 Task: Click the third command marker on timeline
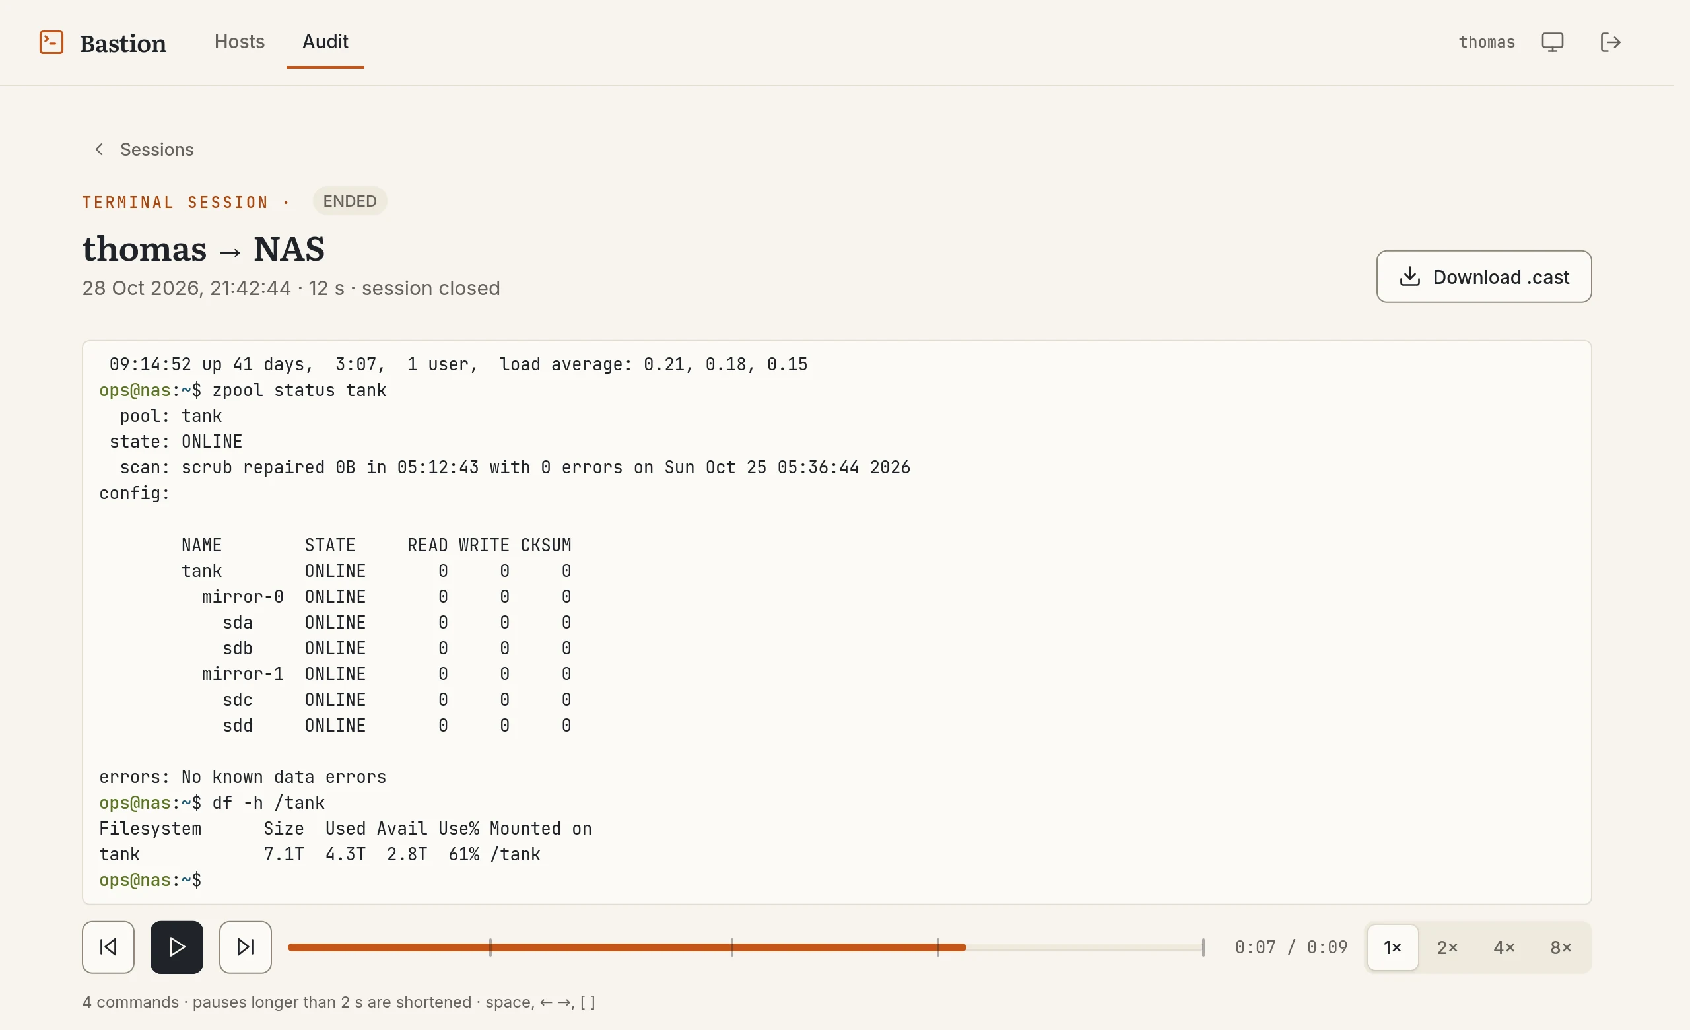[937, 947]
